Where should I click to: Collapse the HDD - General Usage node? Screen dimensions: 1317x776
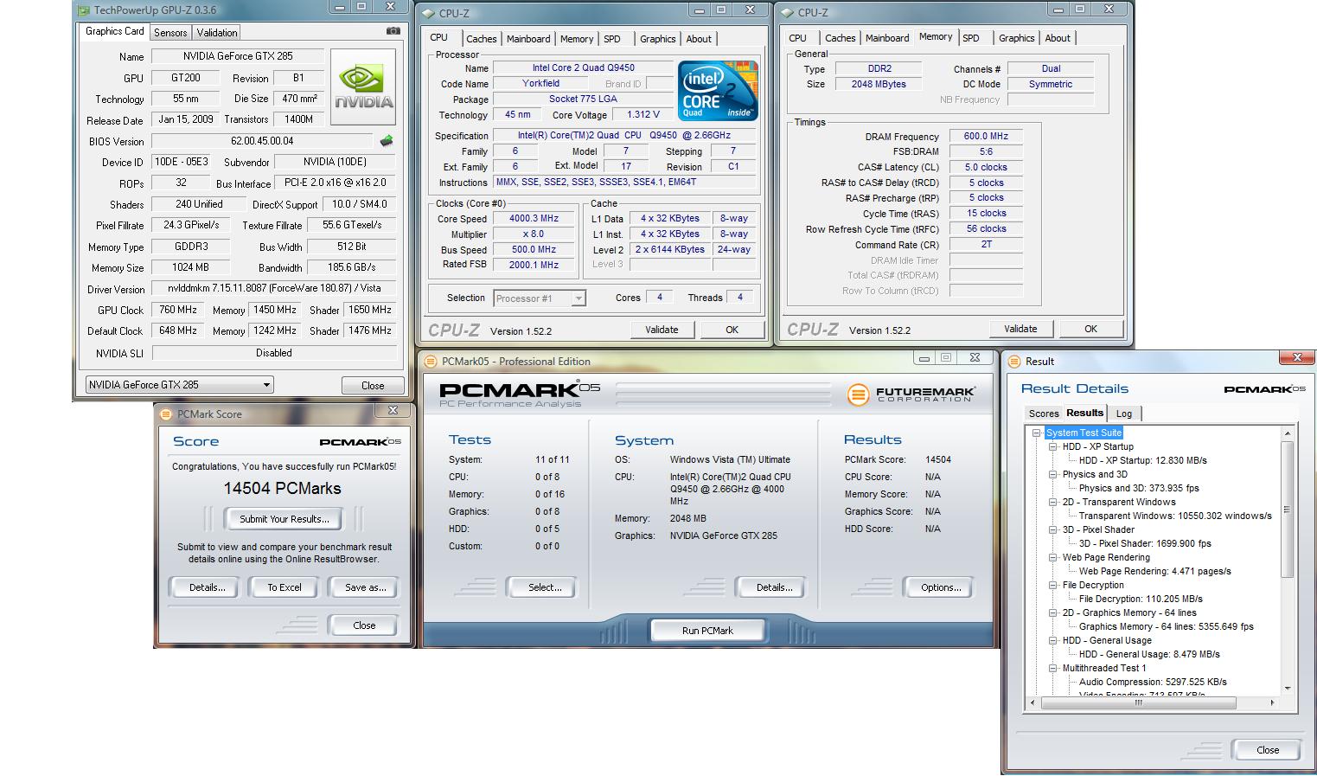click(x=1053, y=640)
